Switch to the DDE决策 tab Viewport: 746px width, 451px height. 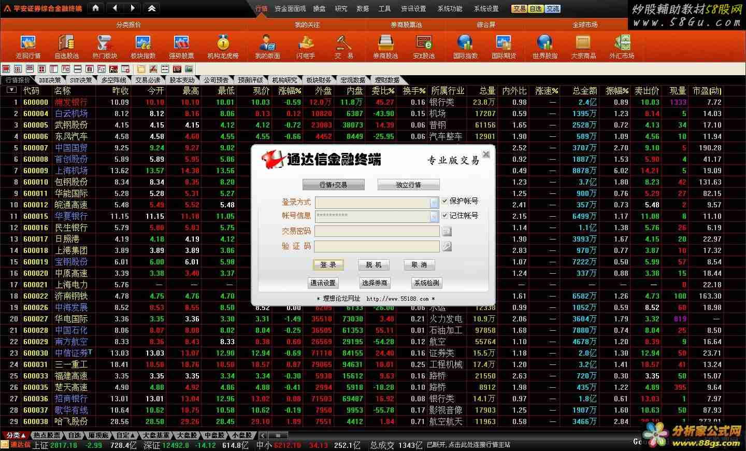pyautogui.click(x=50, y=80)
